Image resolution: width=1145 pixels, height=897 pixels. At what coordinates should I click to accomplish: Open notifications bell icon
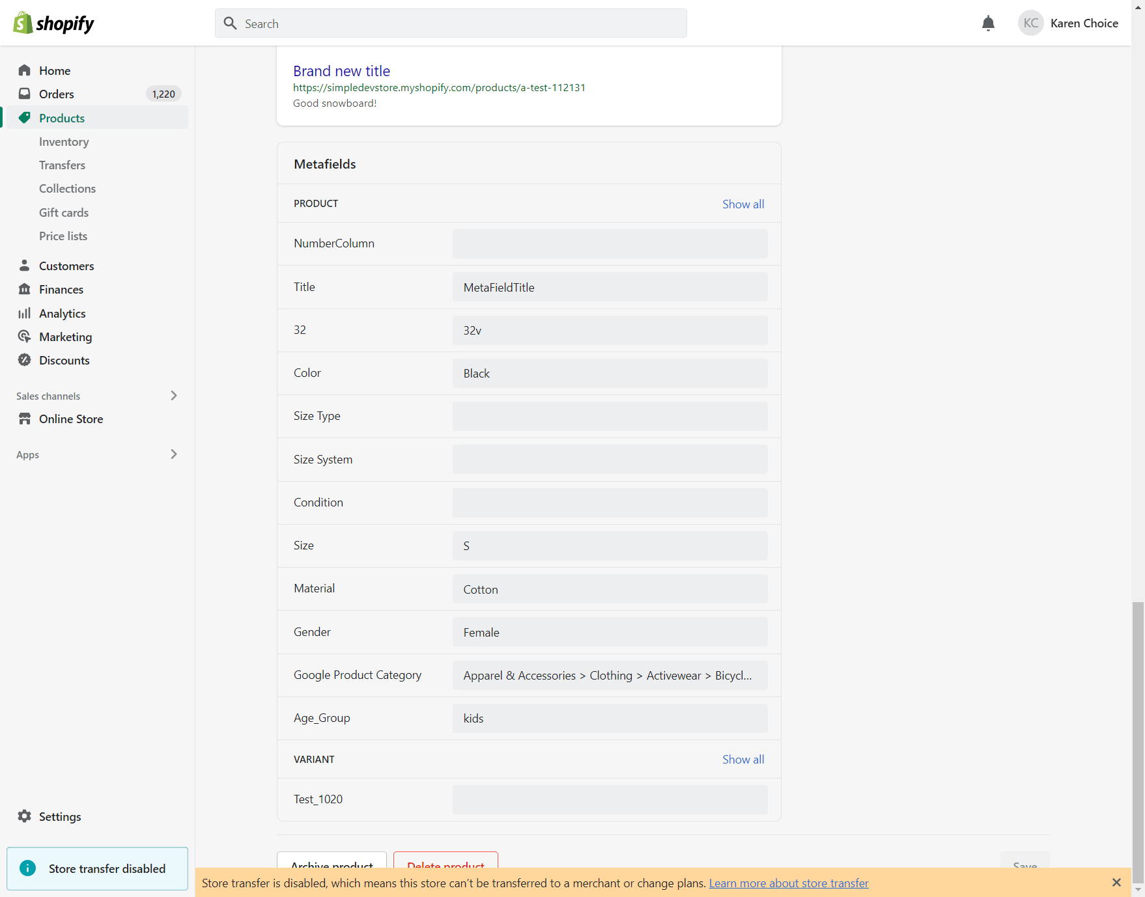988,23
